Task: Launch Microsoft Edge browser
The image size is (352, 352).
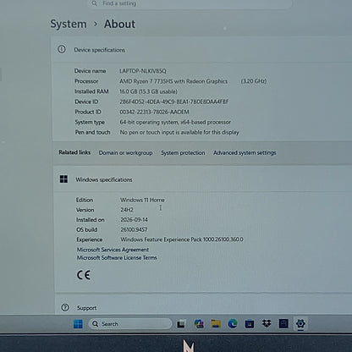Action: click(x=233, y=324)
